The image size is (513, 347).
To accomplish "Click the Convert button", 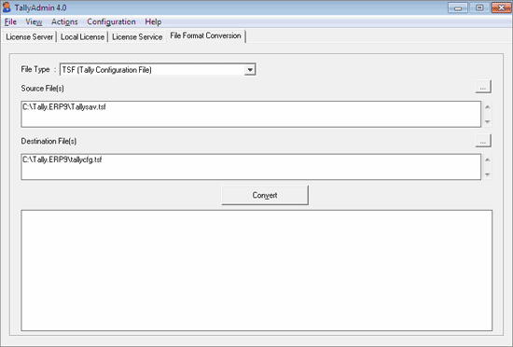I will [265, 195].
